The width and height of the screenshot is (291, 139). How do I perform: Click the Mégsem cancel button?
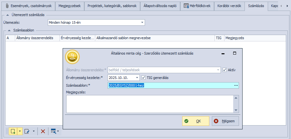[225, 121]
